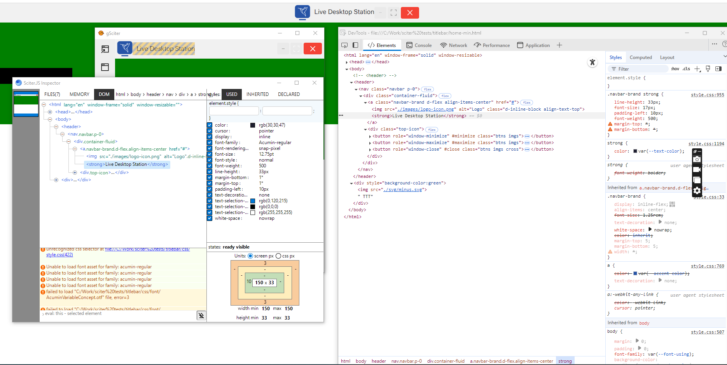Screen dimensions: 727x365
Task: Expand head element in DevTools tree
Action: click(x=346, y=62)
